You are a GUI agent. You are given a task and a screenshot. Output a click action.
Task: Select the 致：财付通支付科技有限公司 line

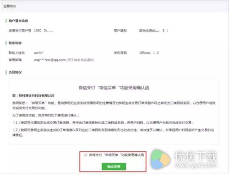click(33, 95)
